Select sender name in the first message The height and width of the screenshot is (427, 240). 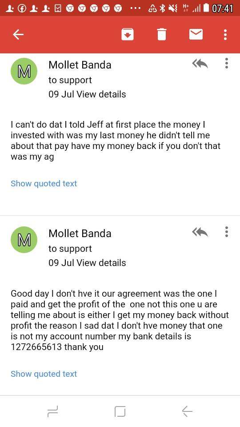pos(80,65)
